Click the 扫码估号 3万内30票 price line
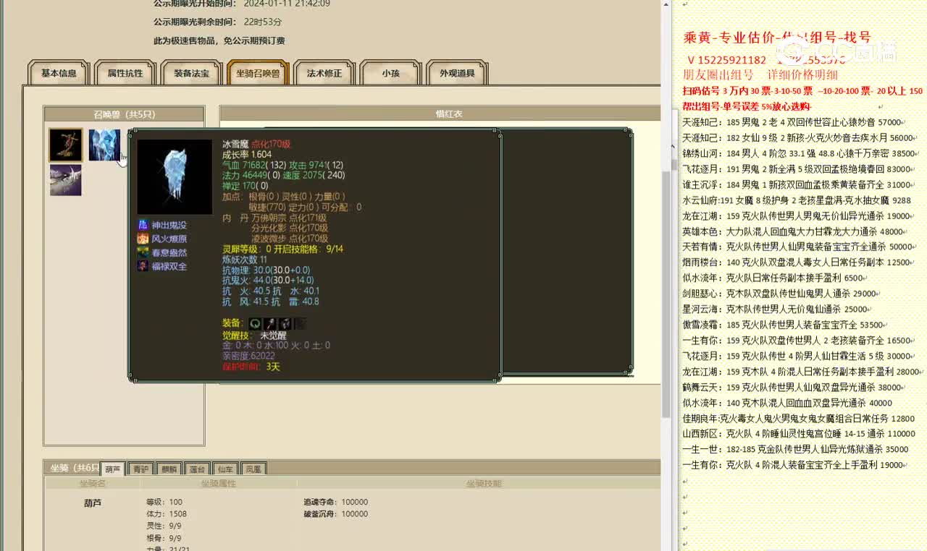 802,91
